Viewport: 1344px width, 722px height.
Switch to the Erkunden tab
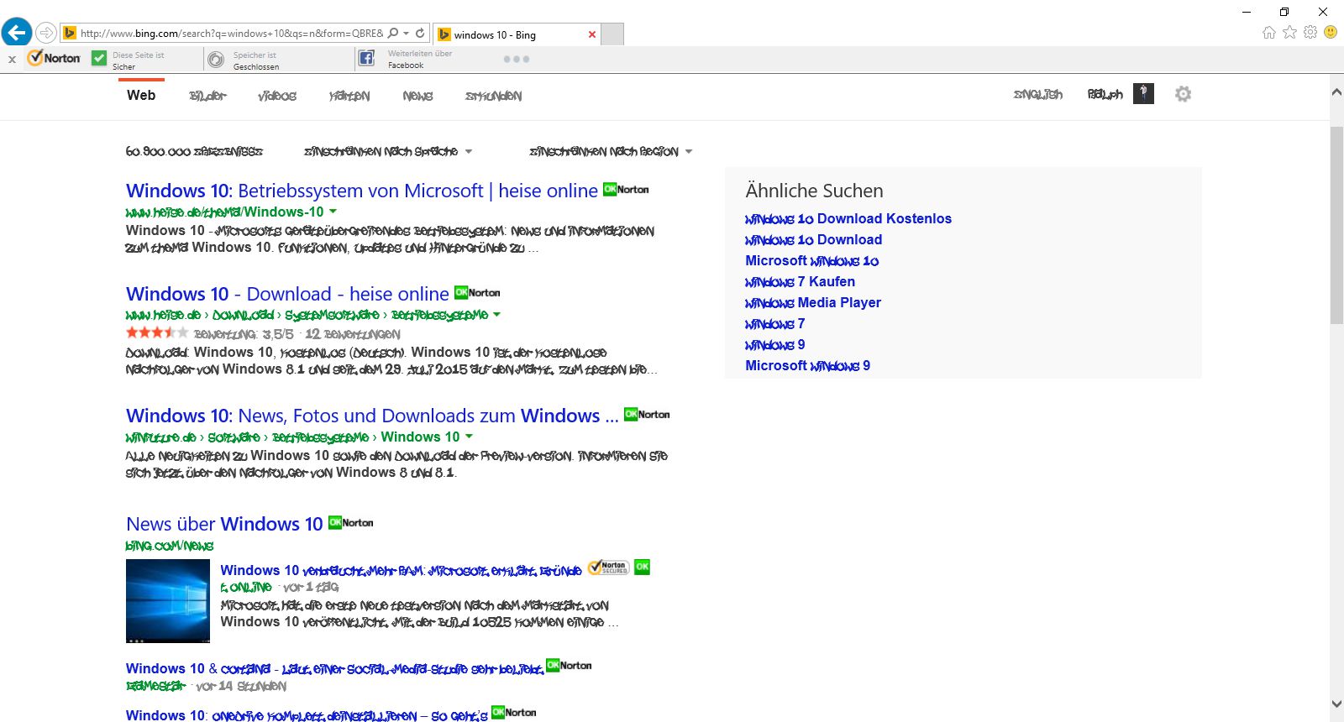493,96
